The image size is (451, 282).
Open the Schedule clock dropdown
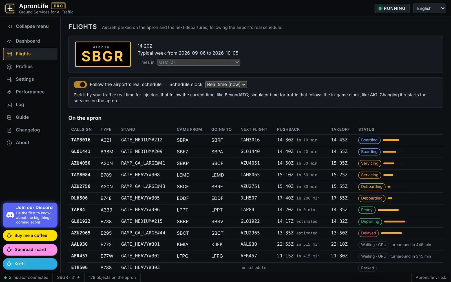[x=226, y=85]
